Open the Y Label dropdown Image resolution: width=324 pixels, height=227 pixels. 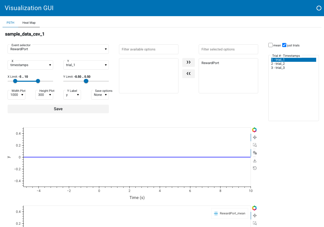point(72,95)
